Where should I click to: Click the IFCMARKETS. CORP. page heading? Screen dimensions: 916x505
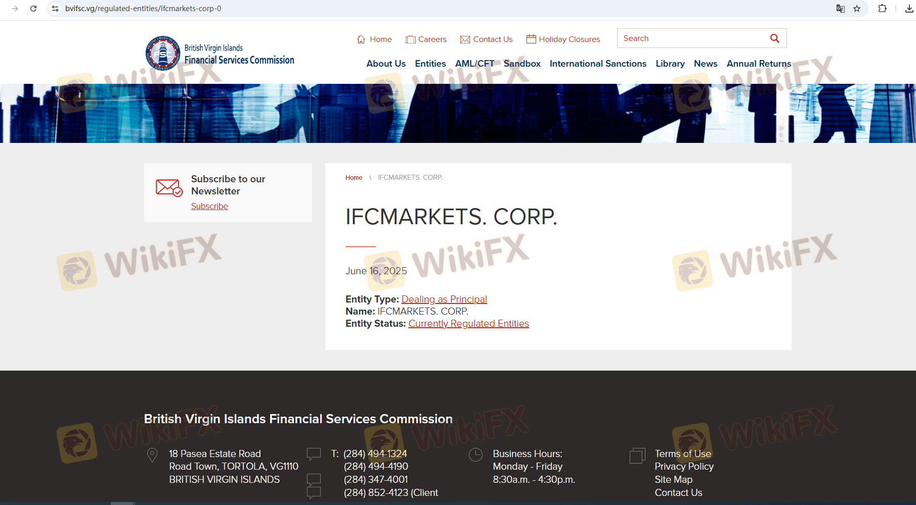click(451, 217)
